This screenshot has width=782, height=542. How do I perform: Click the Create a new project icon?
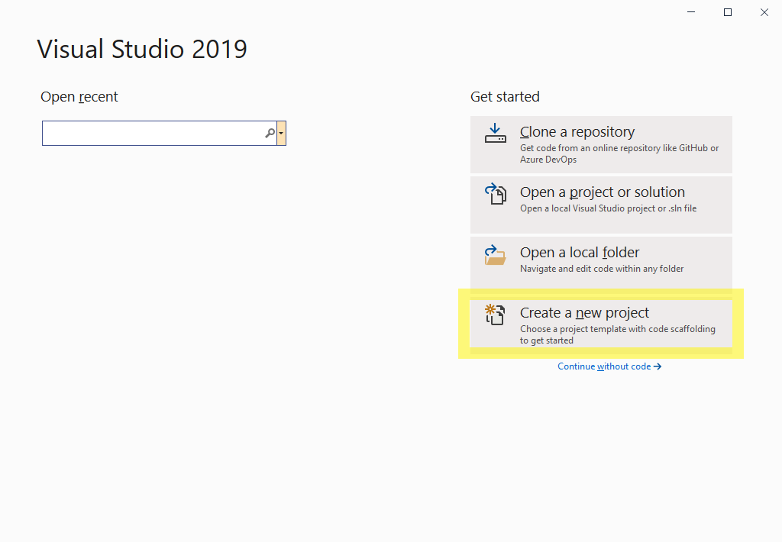(495, 315)
